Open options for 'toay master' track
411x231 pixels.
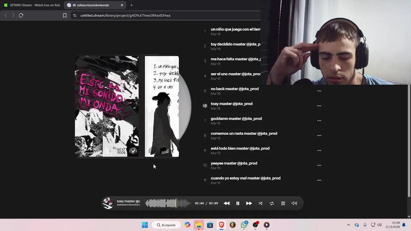[319, 106]
